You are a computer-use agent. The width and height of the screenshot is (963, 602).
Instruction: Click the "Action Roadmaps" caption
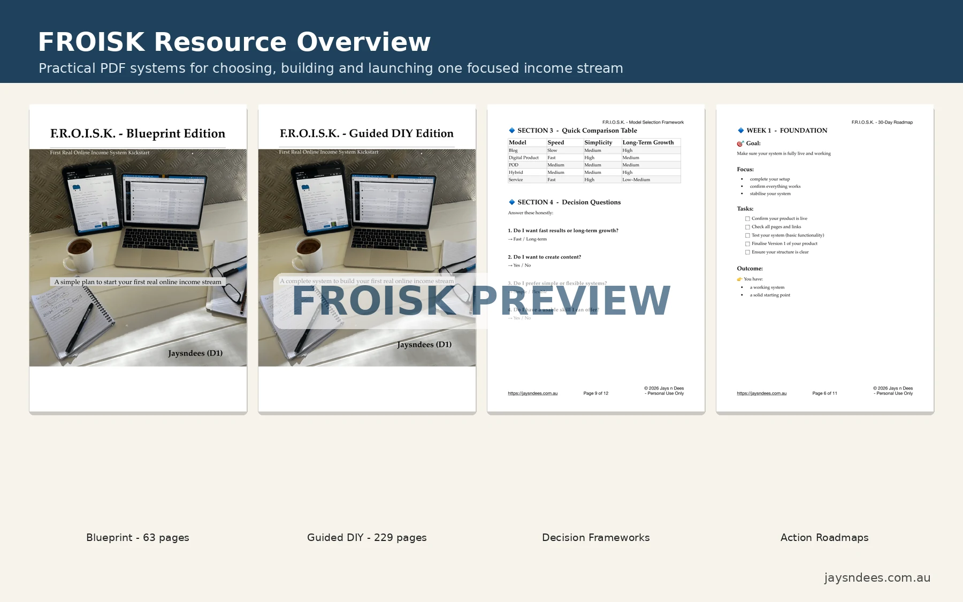pyautogui.click(x=824, y=537)
